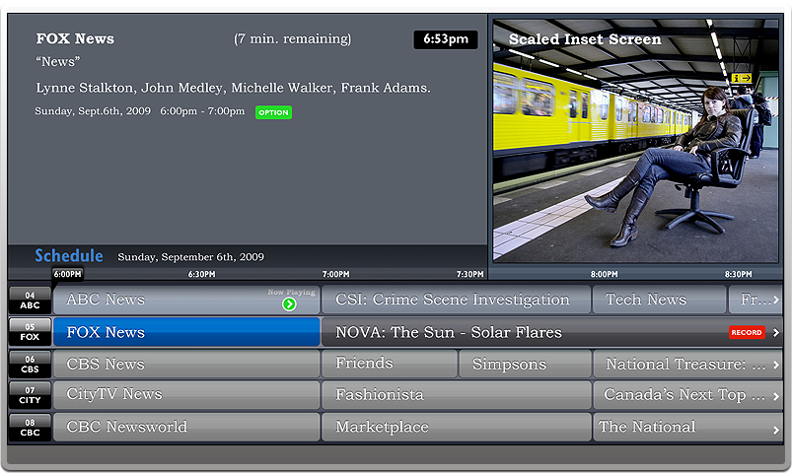The image size is (792, 473).
Task: Click the 6:00pm - 7:00pm airtime text
Action: click(202, 111)
